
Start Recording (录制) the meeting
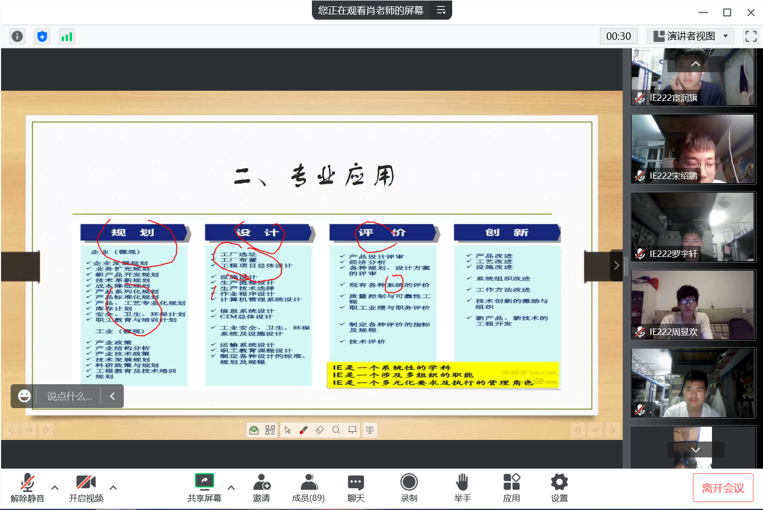(409, 487)
